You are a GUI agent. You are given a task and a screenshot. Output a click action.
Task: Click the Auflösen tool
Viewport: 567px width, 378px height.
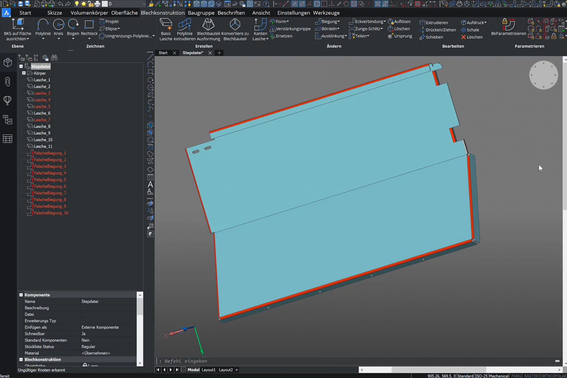pyautogui.click(x=399, y=22)
